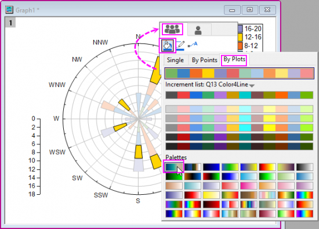
Task: Pick the highlighted teal-to-tan palette
Action: pos(174,167)
